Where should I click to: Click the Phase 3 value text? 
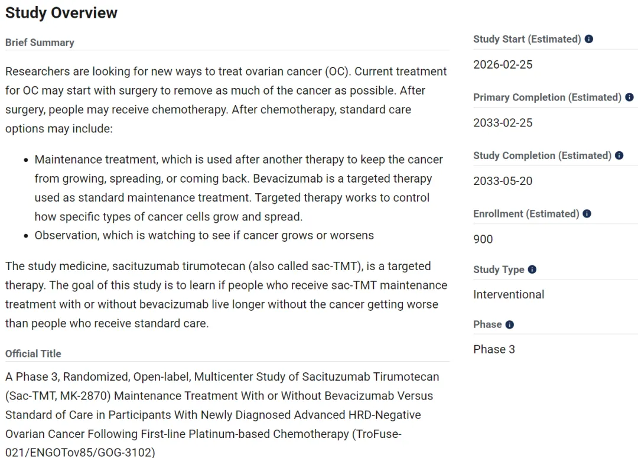494,349
